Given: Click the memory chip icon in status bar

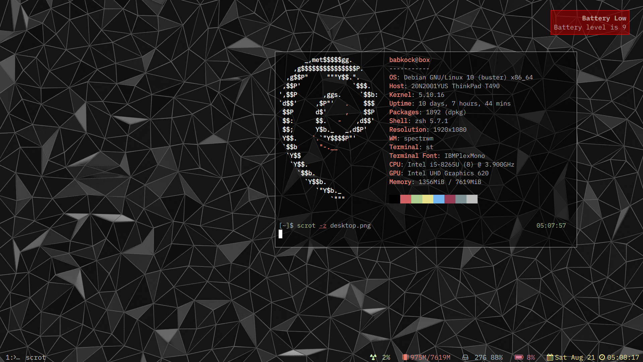Looking at the screenshot, I should point(405,357).
